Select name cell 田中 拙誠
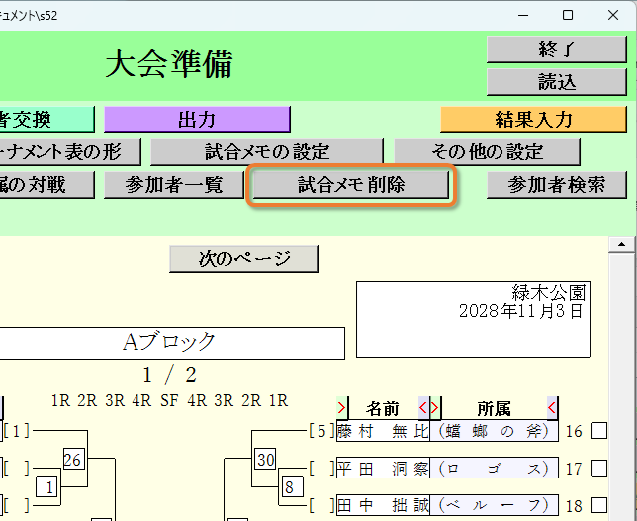Viewport: 637px width, 521px height. [x=383, y=505]
